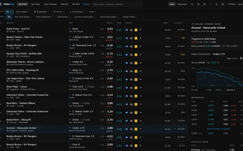Image resolution: width=243 pixels, height=151 pixels.
Task: Toggle Odds line in chart legend
Action: coord(208,90)
